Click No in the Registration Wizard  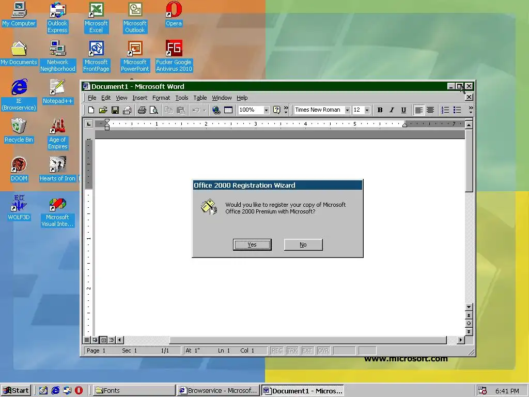303,245
